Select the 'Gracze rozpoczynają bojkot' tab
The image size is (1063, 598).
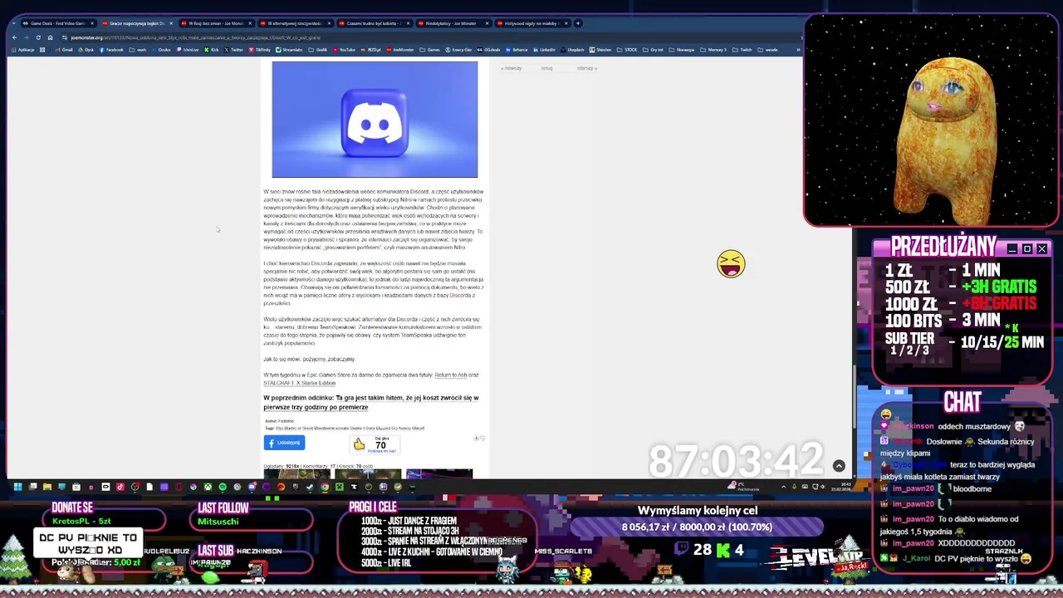pyautogui.click(x=136, y=23)
